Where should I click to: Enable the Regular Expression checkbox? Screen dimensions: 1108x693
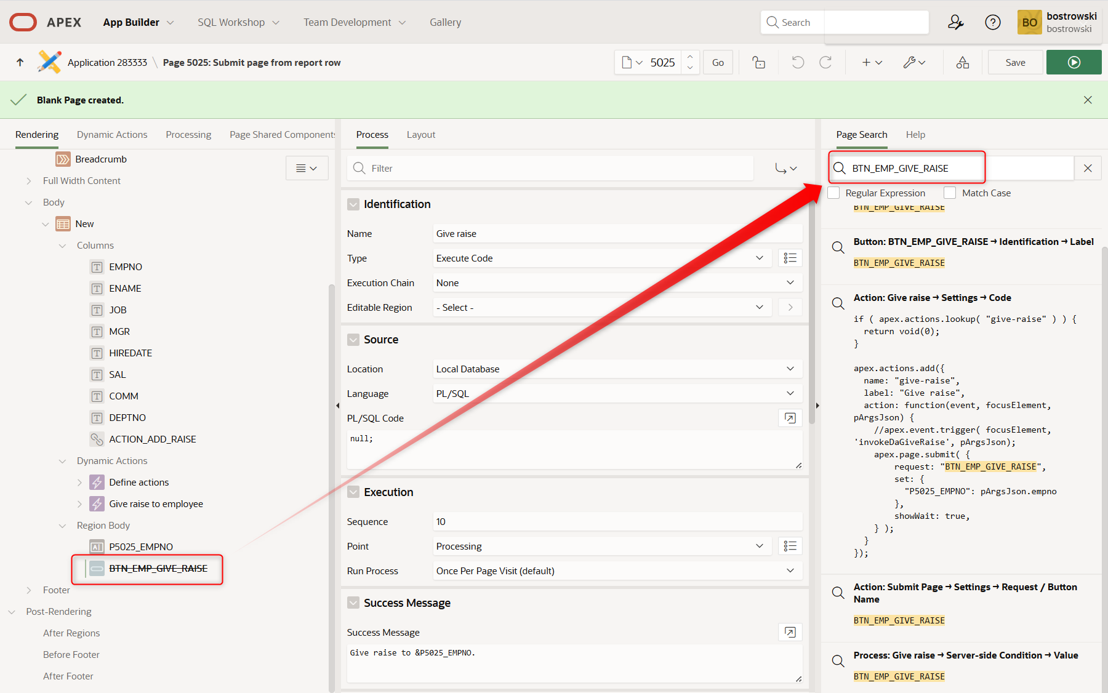click(834, 193)
